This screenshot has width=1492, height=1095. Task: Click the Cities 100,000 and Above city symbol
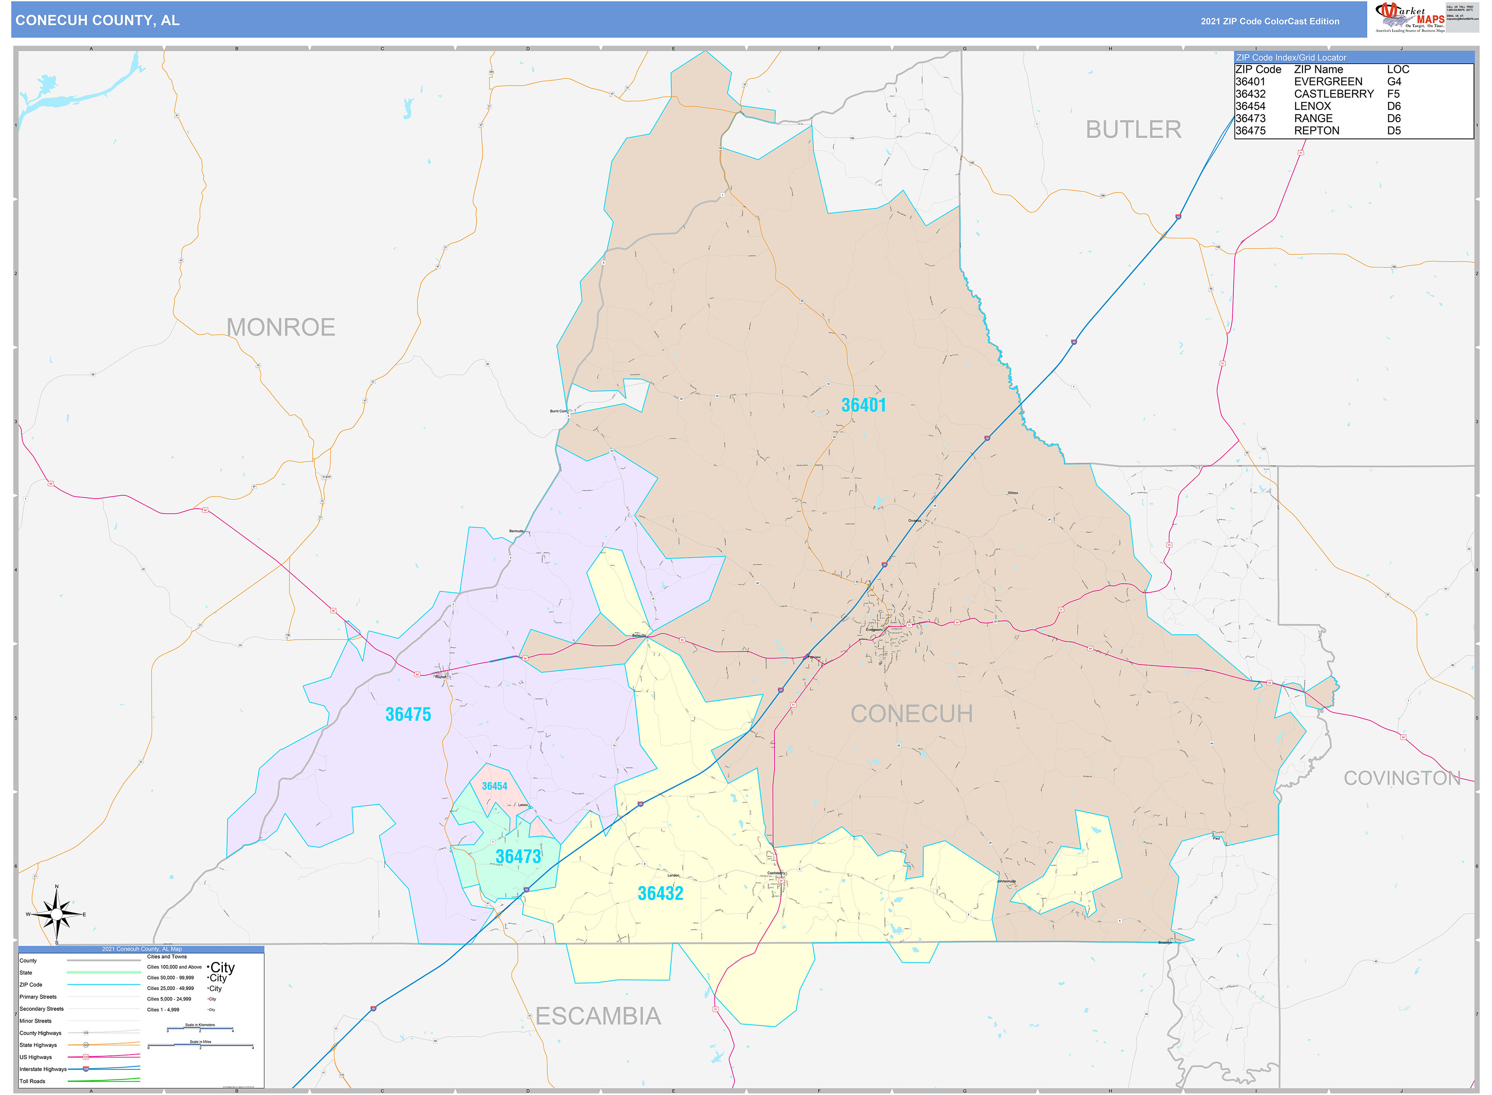click(223, 968)
